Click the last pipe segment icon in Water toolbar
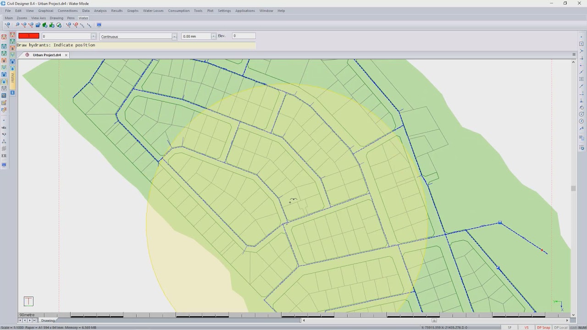The width and height of the screenshot is (587, 330). (89, 25)
